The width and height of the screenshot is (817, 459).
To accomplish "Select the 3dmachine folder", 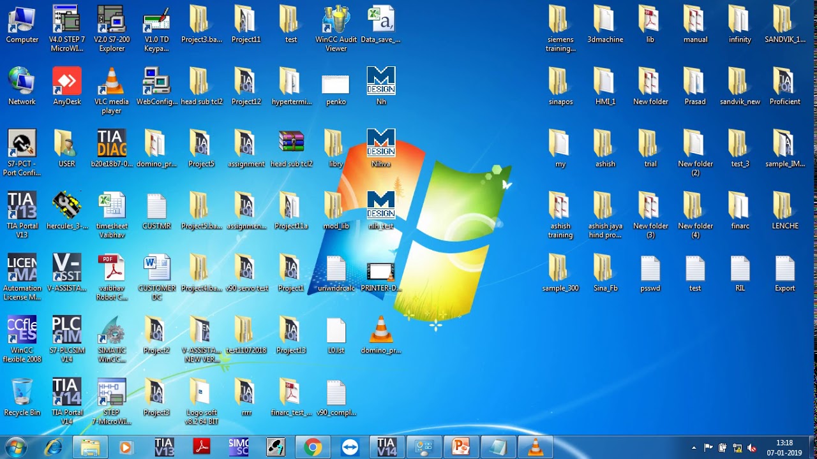I will [605, 25].
